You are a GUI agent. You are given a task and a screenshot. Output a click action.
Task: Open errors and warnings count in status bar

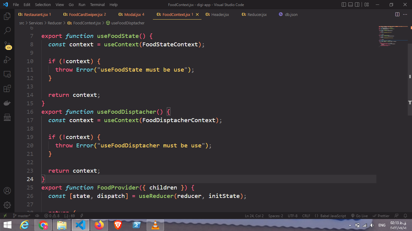[52, 216]
